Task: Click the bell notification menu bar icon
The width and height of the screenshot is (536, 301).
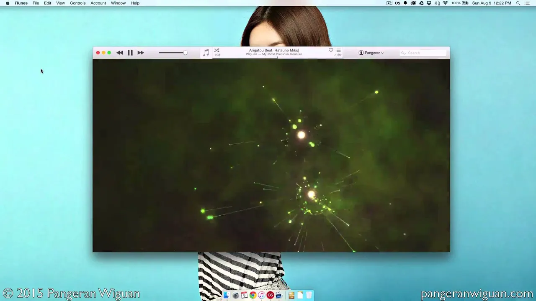Action: pyautogui.click(x=405, y=3)
